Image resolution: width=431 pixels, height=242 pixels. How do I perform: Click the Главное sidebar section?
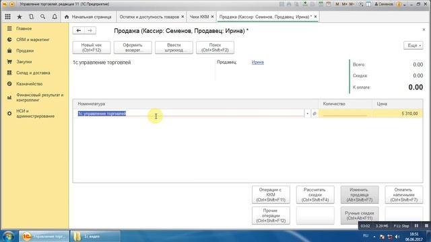pyautogui.click(x=24, y=28)
